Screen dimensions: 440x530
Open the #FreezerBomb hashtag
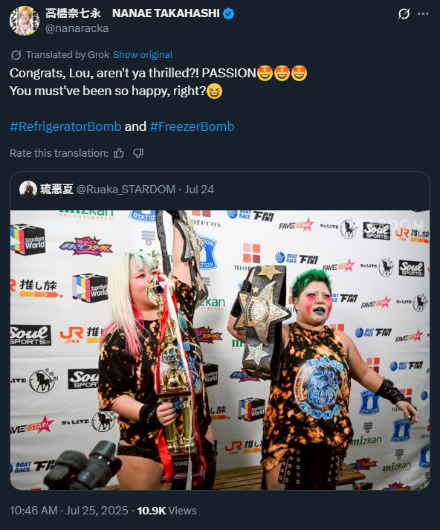pyautogui.click(x=192, y=127)
